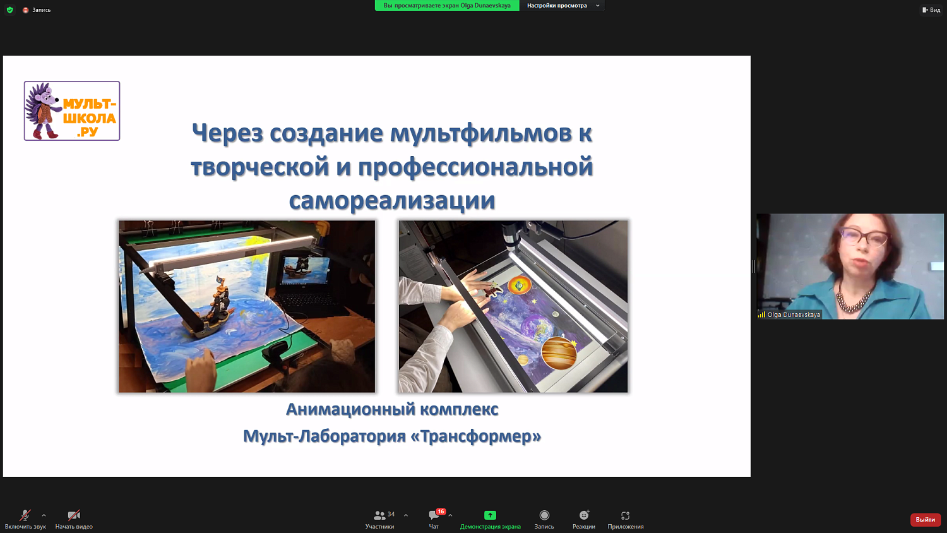The height and width of the screenshot is (533, 947).
Task: Click the slide title about мультфильмов
Action: coord(392,166)
